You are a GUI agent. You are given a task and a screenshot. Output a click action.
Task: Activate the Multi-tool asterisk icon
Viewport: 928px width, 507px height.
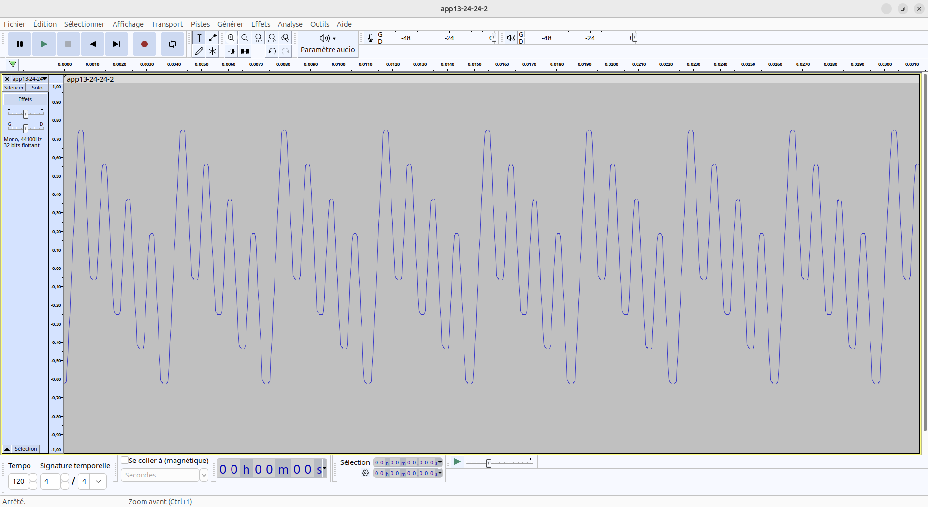point(212,51)
